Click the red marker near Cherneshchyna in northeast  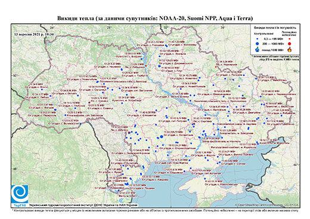pyautogui.click(x=216, y=67)
